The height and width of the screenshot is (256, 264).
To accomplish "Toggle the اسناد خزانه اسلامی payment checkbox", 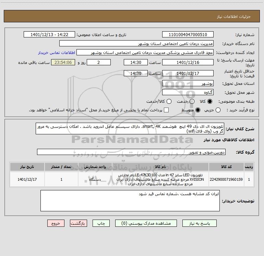I will 166,110.
